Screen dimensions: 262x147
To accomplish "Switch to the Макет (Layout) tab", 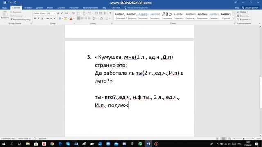I will 50,8.
